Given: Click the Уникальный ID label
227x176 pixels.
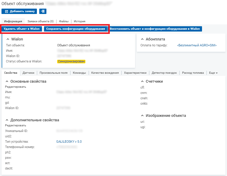Looking at the screenshot, I should [x=16, y=131].
